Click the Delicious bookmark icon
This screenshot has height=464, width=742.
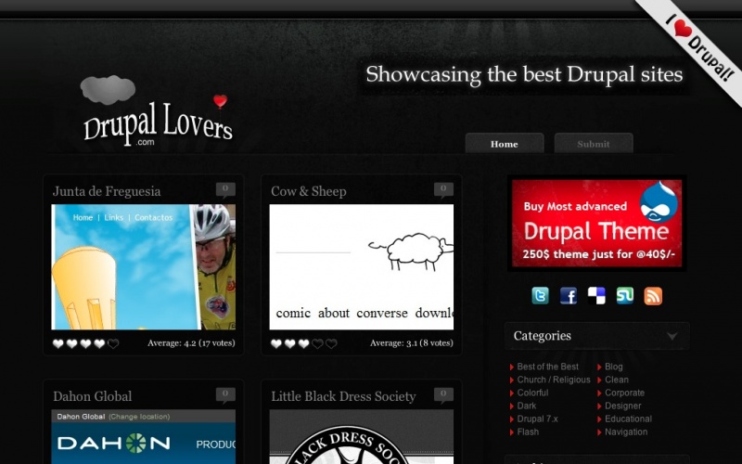(596, 296)
